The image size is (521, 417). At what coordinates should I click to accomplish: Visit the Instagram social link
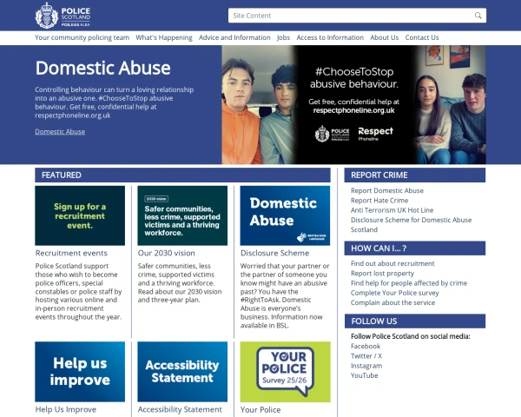pyautogui.click(x=366, y=366)
